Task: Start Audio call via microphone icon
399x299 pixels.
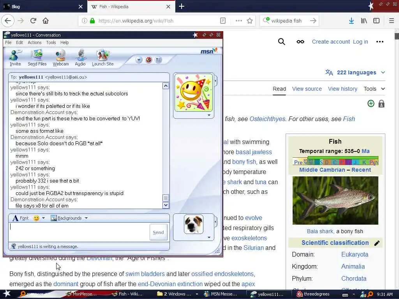Action: [80, 58]
